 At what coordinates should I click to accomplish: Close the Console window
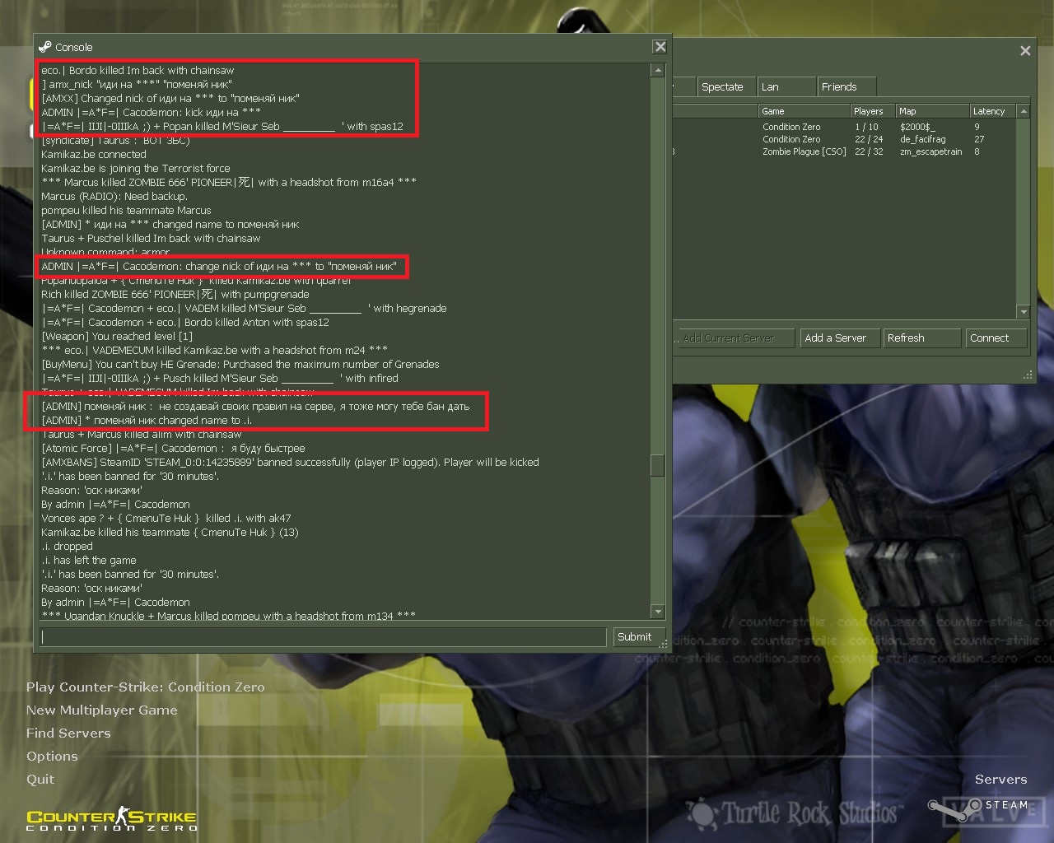coord(660,47)
